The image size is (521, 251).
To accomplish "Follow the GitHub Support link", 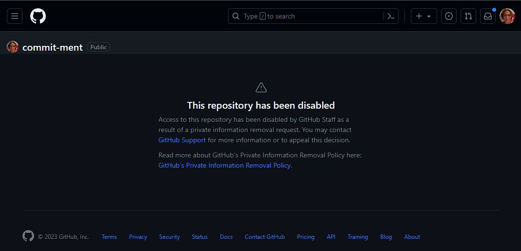I will click(182, 140).
